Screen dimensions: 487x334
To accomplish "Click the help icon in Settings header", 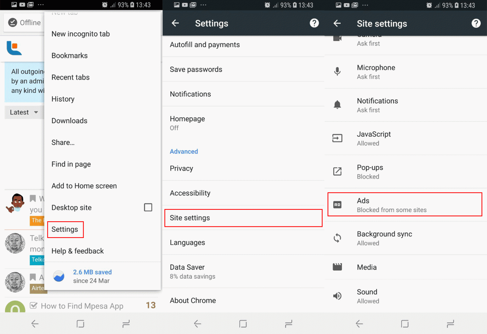I will tap(314, 23).
